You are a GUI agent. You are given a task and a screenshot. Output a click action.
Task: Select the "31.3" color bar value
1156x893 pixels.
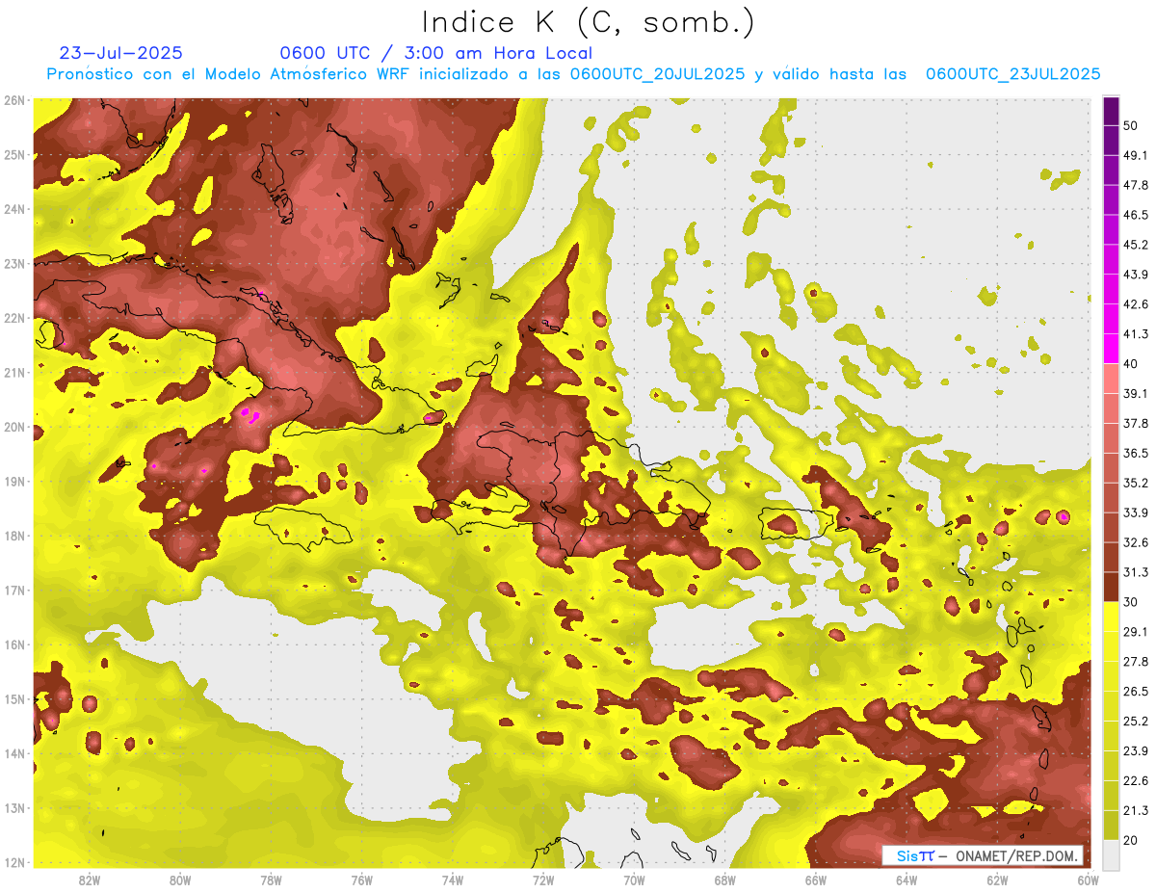[1136, 572]
